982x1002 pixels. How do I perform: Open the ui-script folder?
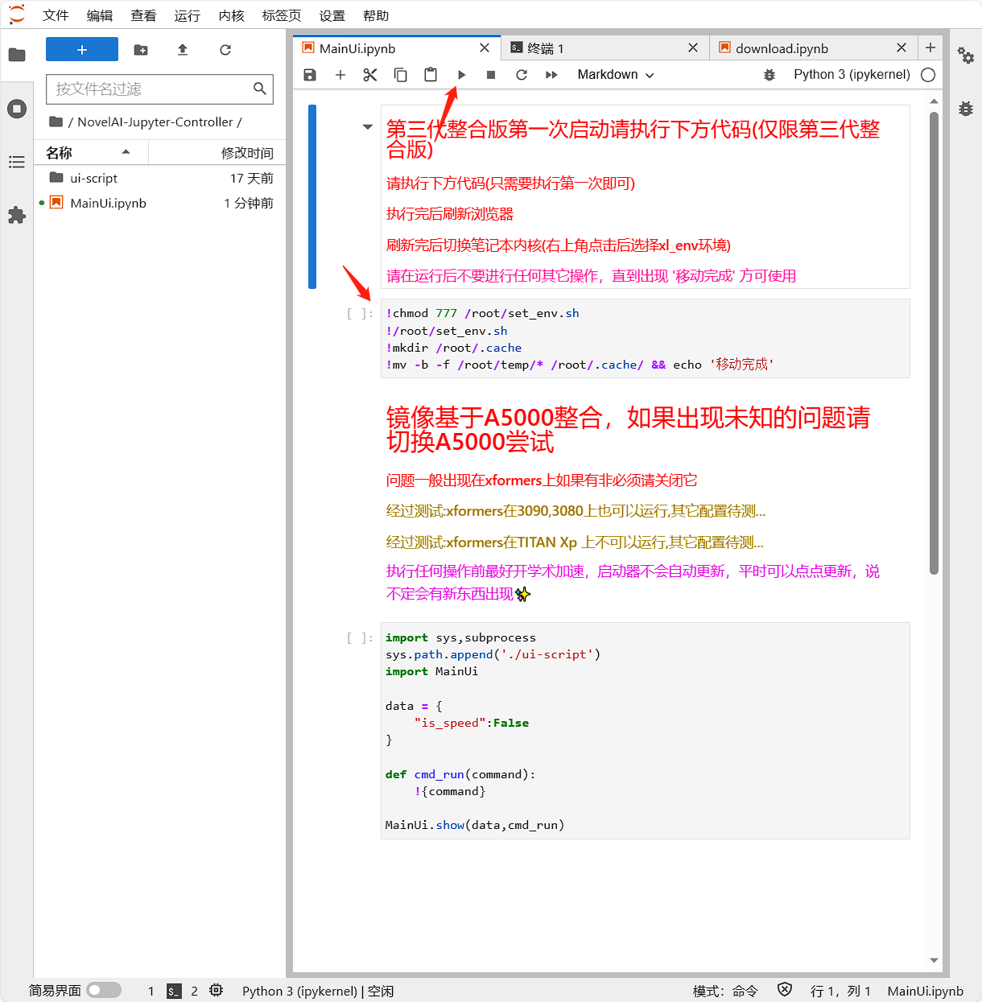click(x=93, y=178)
